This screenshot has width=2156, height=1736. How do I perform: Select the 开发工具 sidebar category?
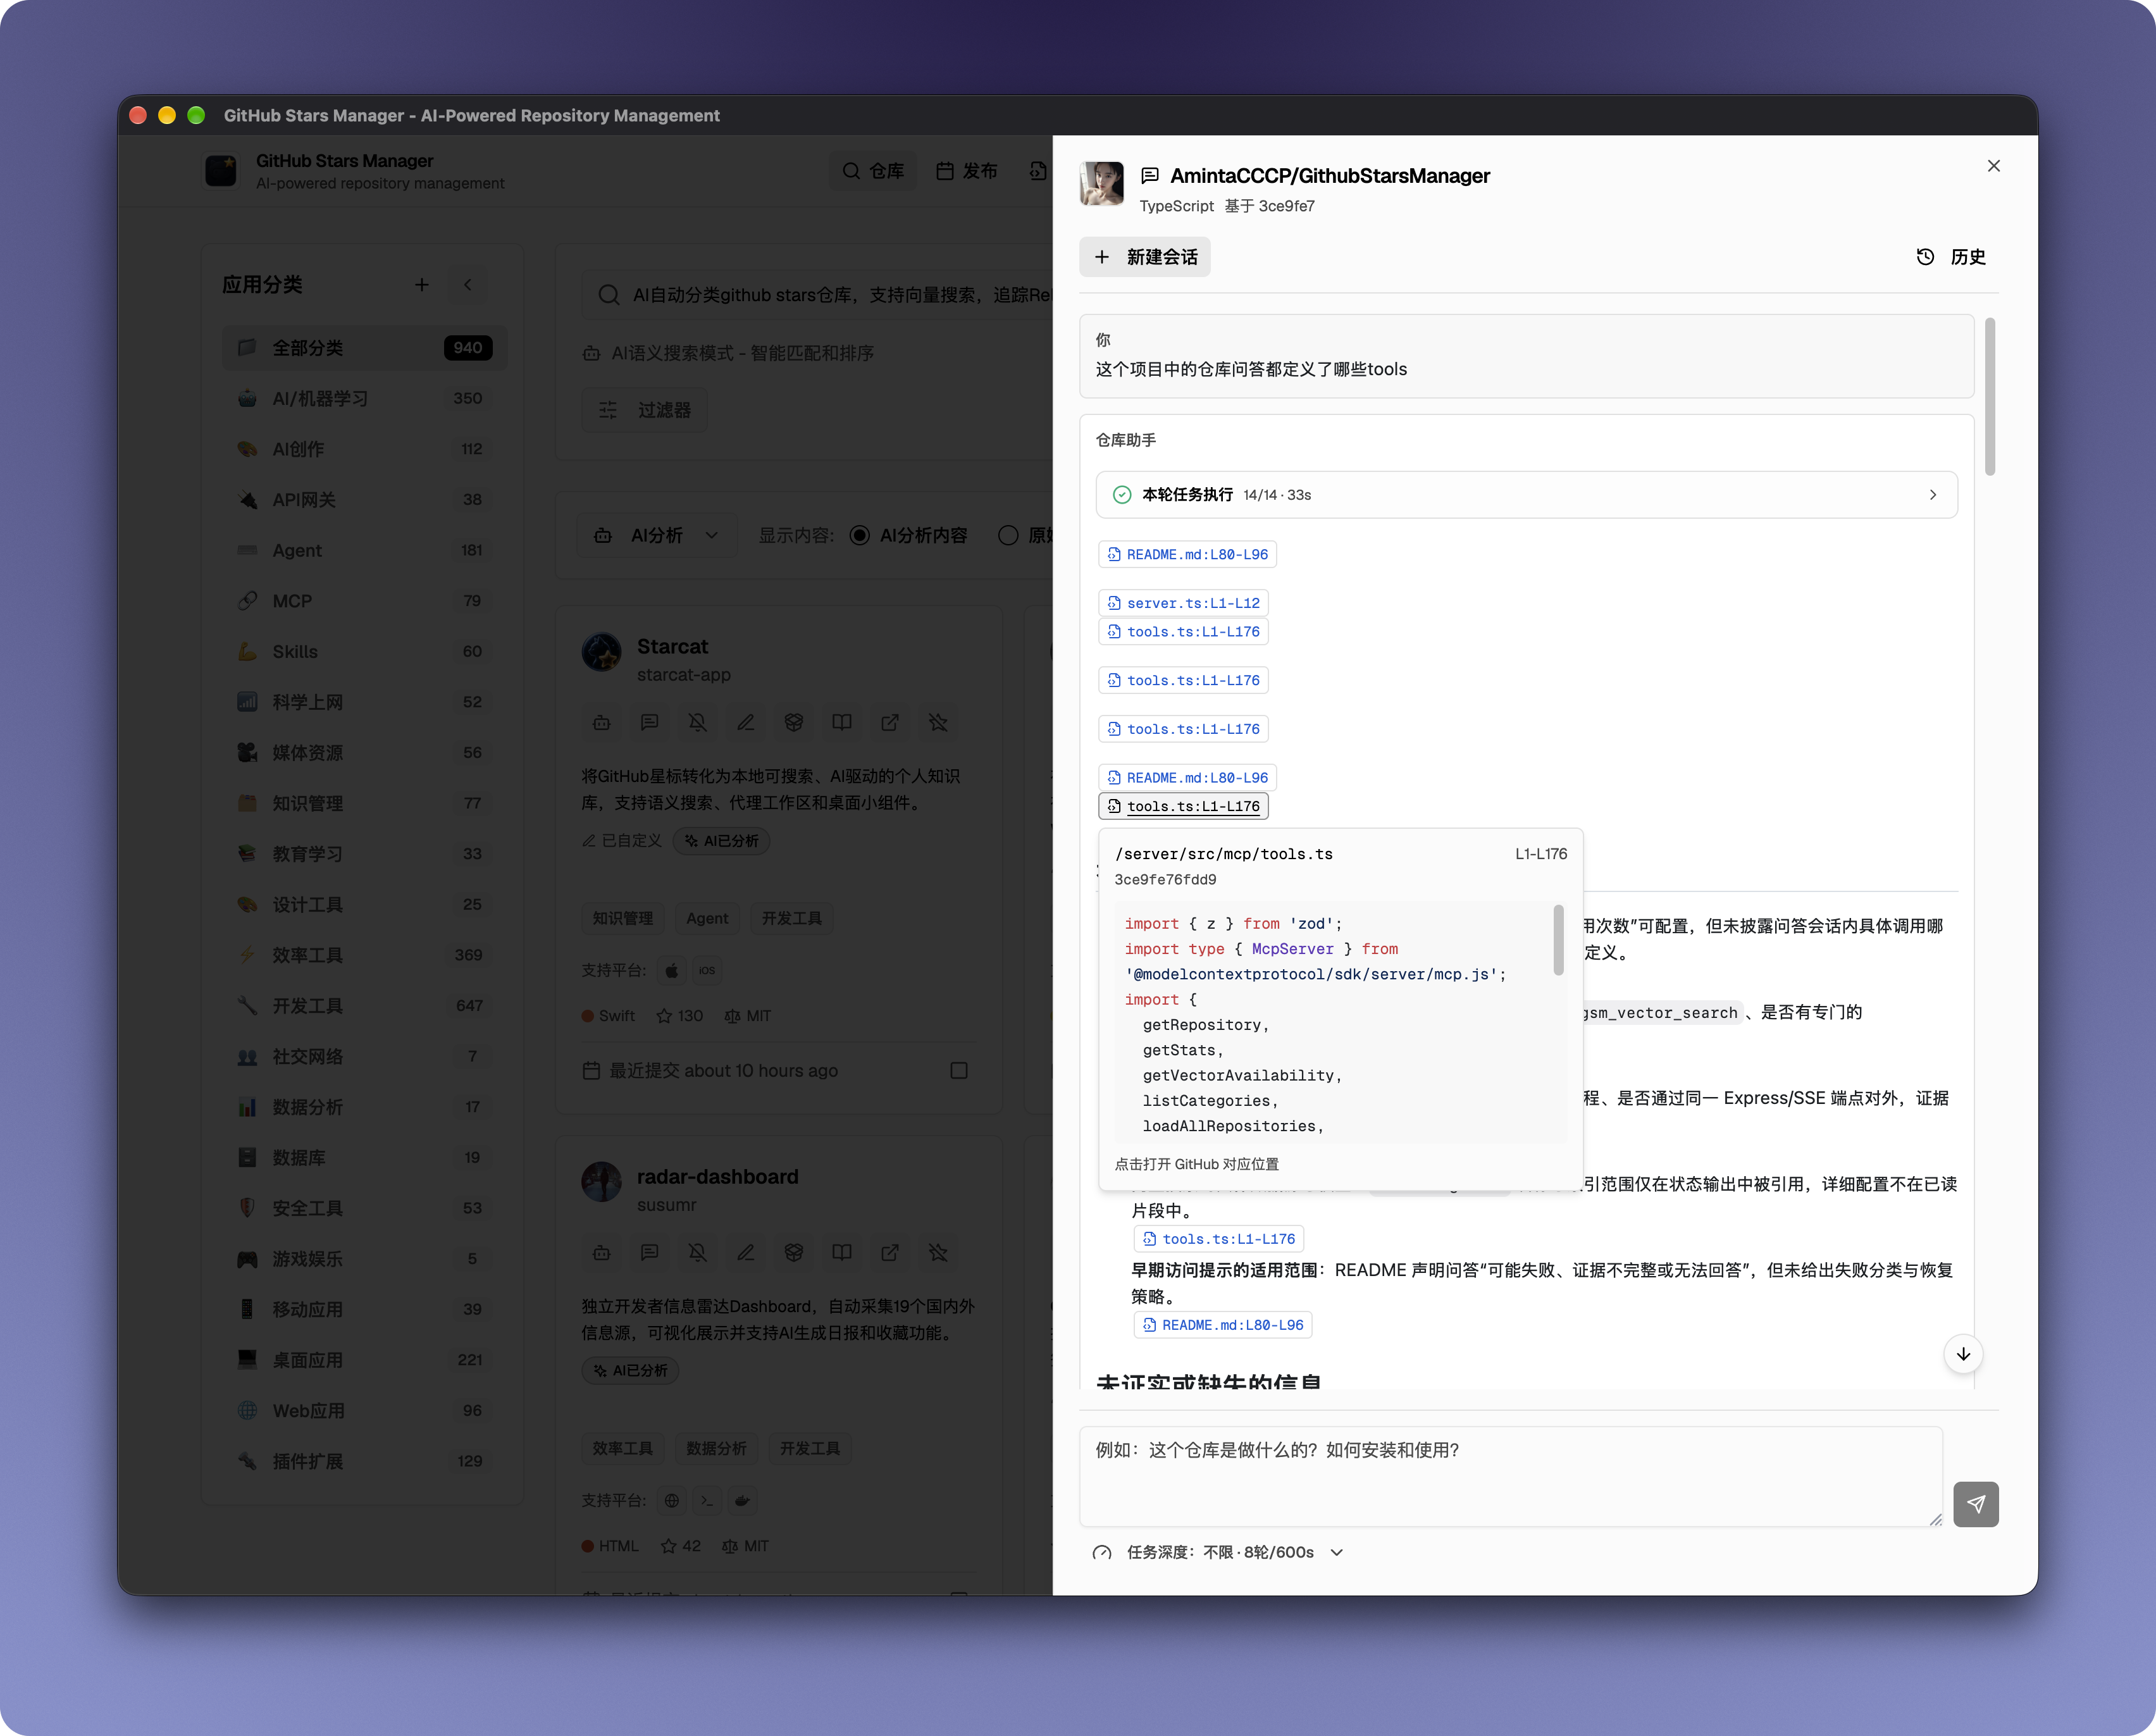(364, 1006)
